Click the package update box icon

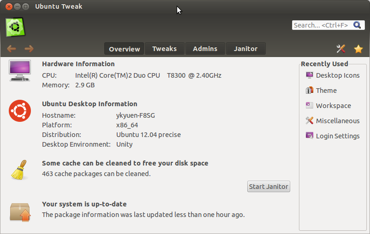(x=20, y=212)
